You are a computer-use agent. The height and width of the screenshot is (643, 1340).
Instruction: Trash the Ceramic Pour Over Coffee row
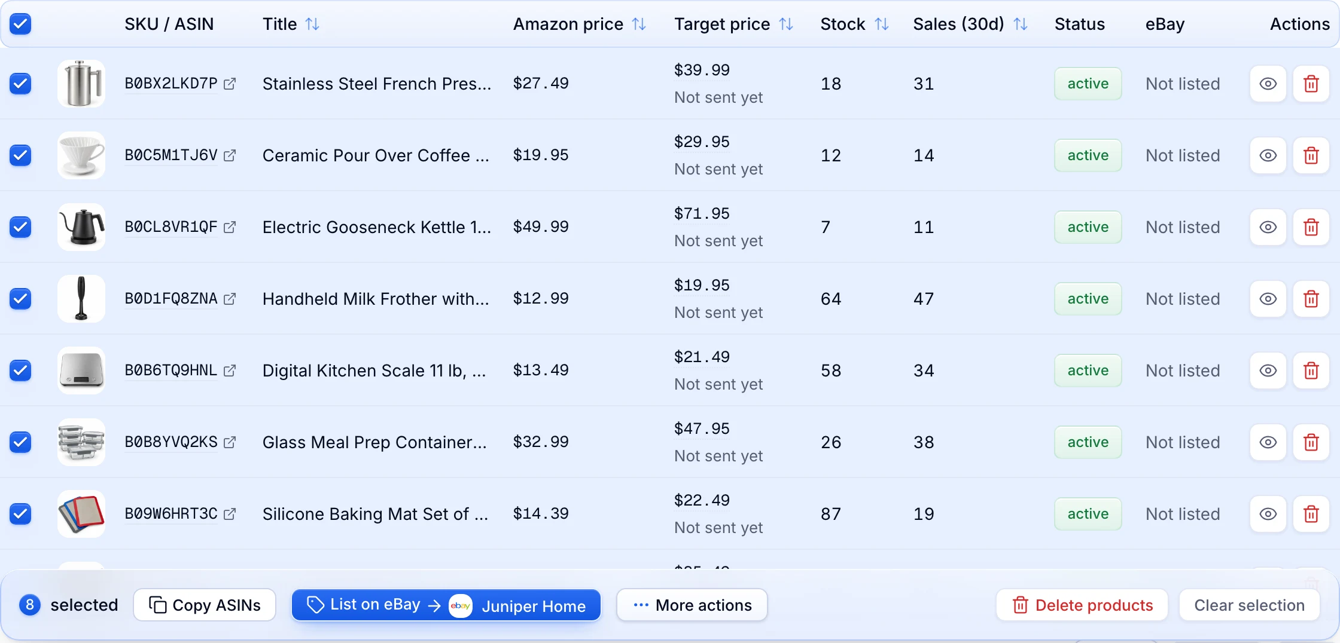coord(1311,155)
